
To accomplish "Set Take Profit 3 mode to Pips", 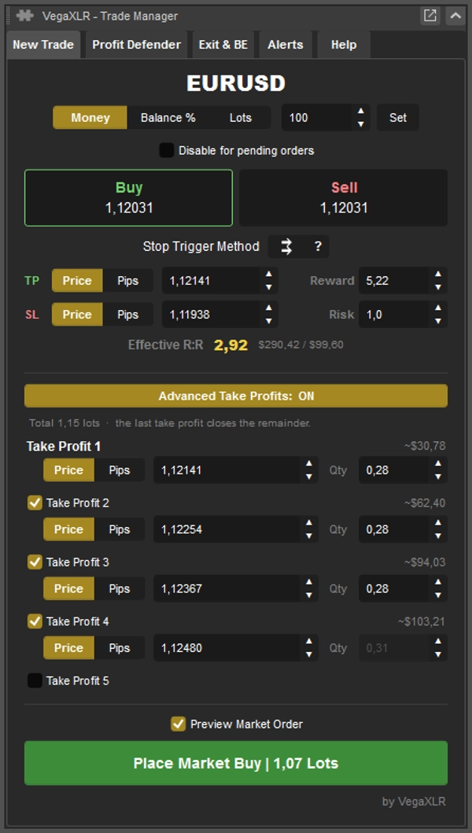I will tap(119, 588).
